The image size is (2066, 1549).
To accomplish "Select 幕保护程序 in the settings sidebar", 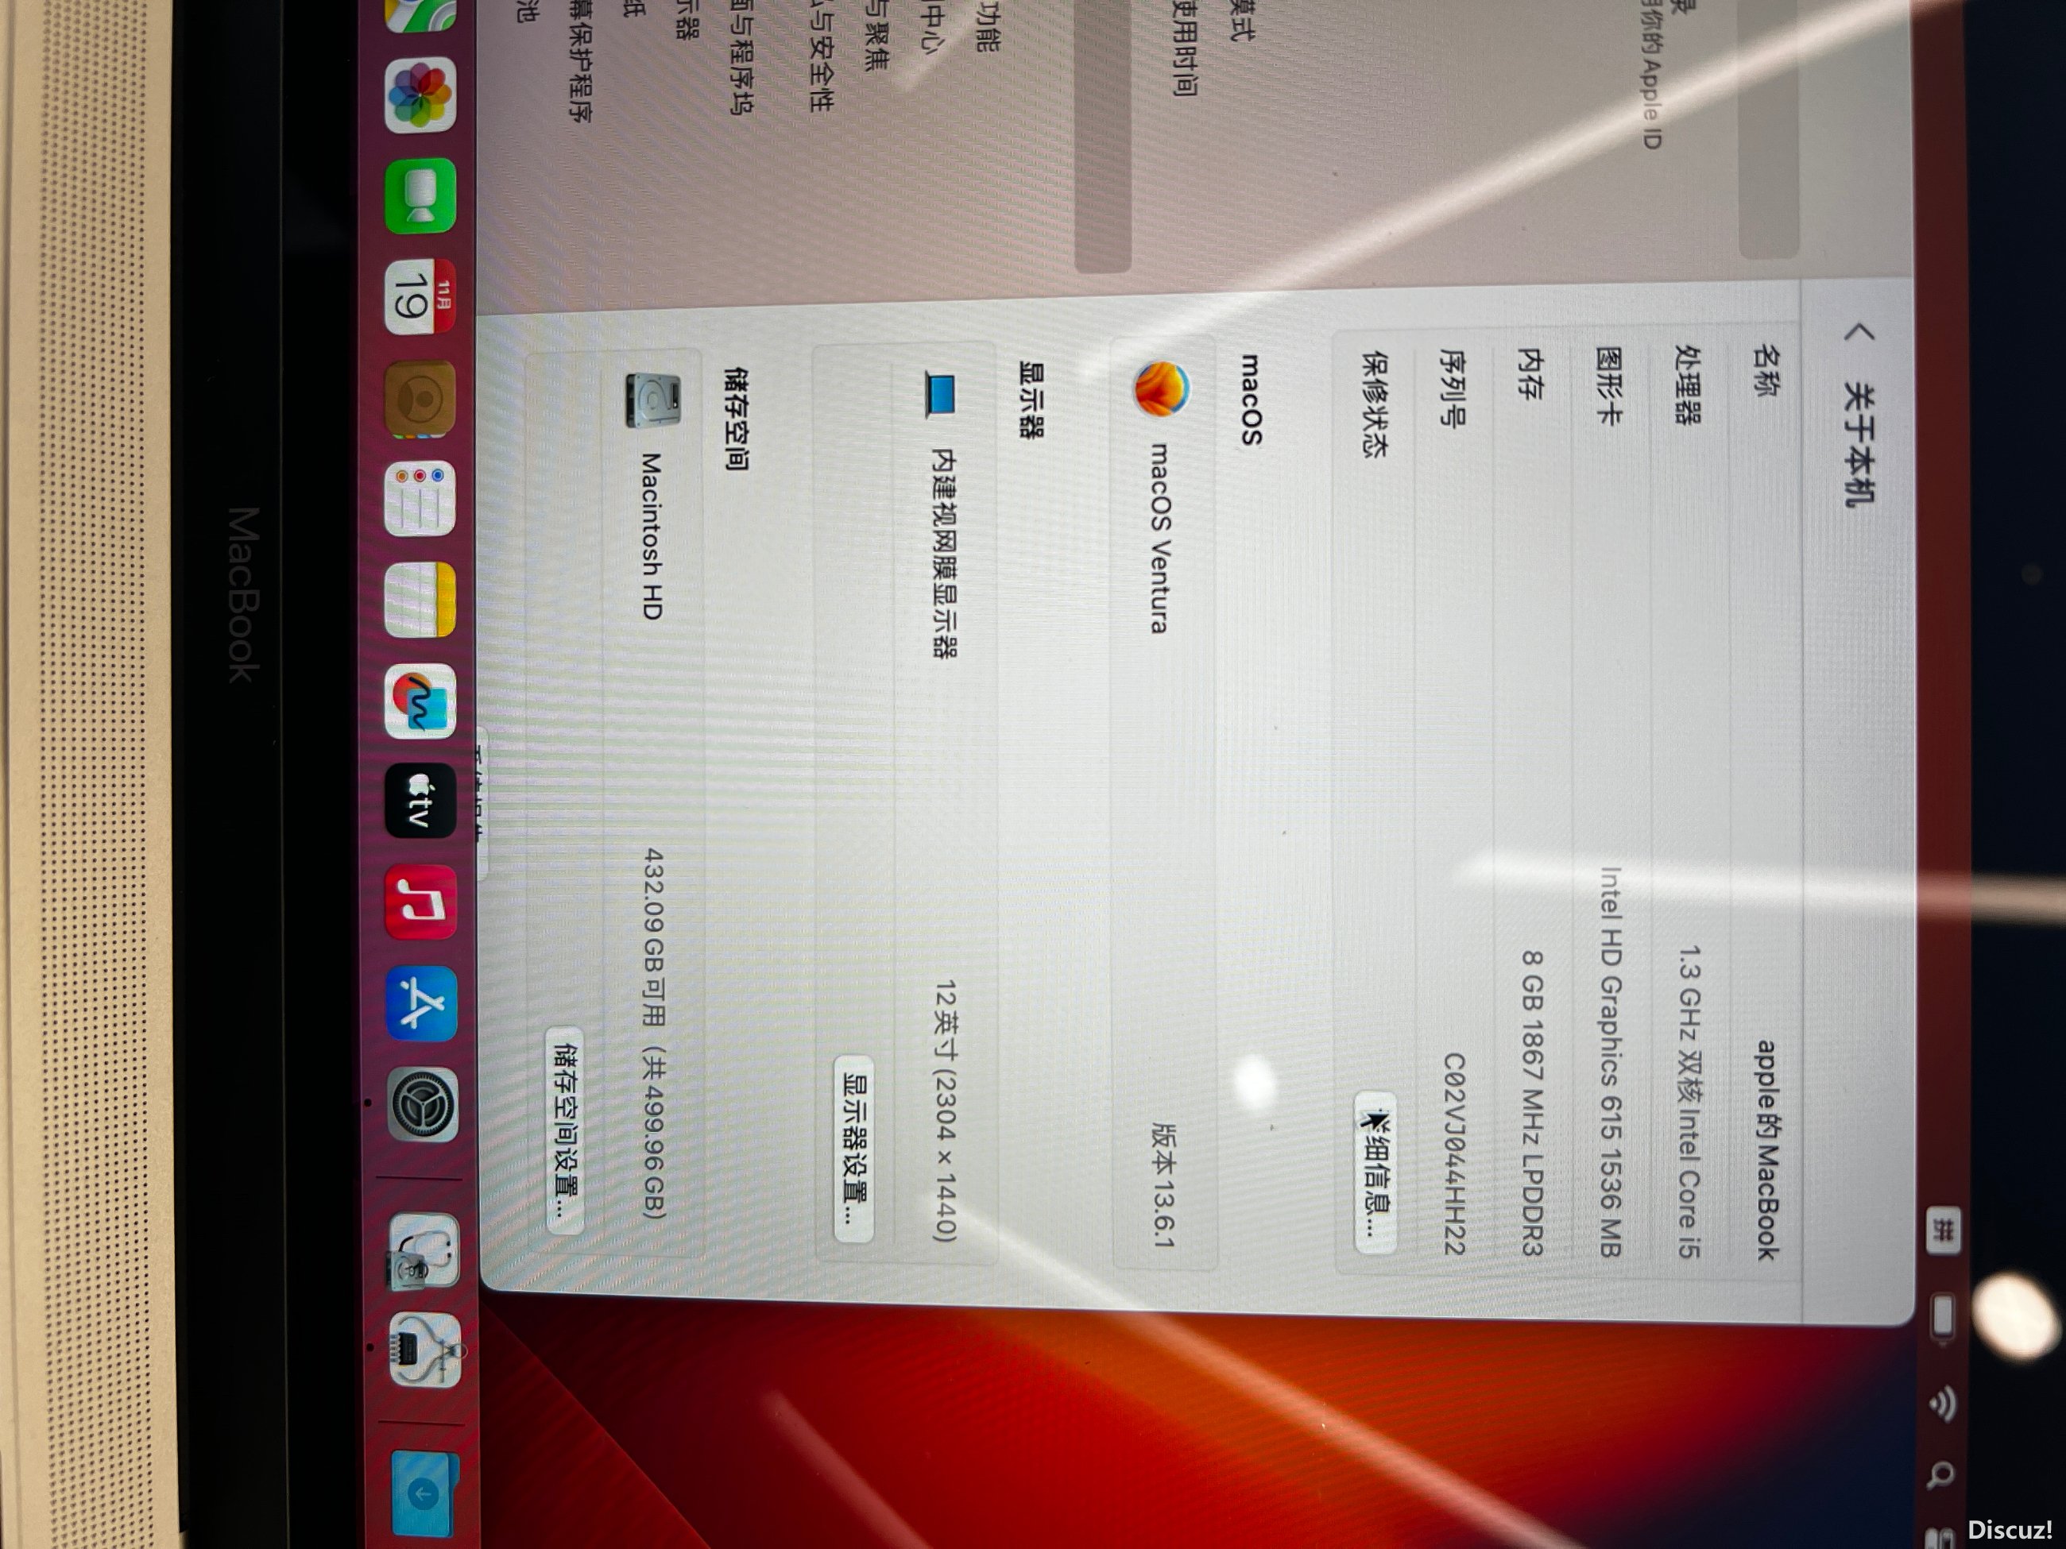I will (x=580, y=62).
